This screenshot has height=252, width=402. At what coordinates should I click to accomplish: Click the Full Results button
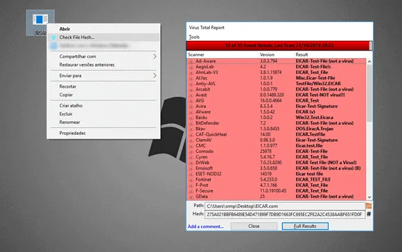coord(305,226)
